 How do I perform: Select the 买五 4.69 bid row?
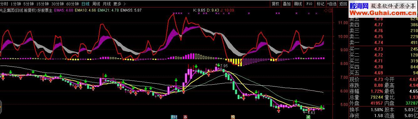(384, 73)
